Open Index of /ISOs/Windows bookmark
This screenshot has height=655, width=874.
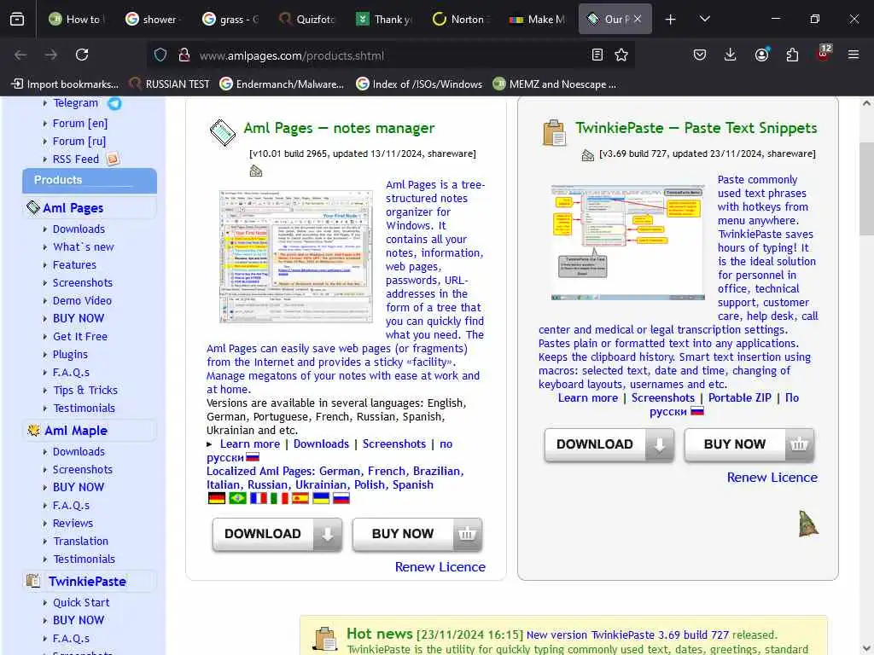coord(419,84)
